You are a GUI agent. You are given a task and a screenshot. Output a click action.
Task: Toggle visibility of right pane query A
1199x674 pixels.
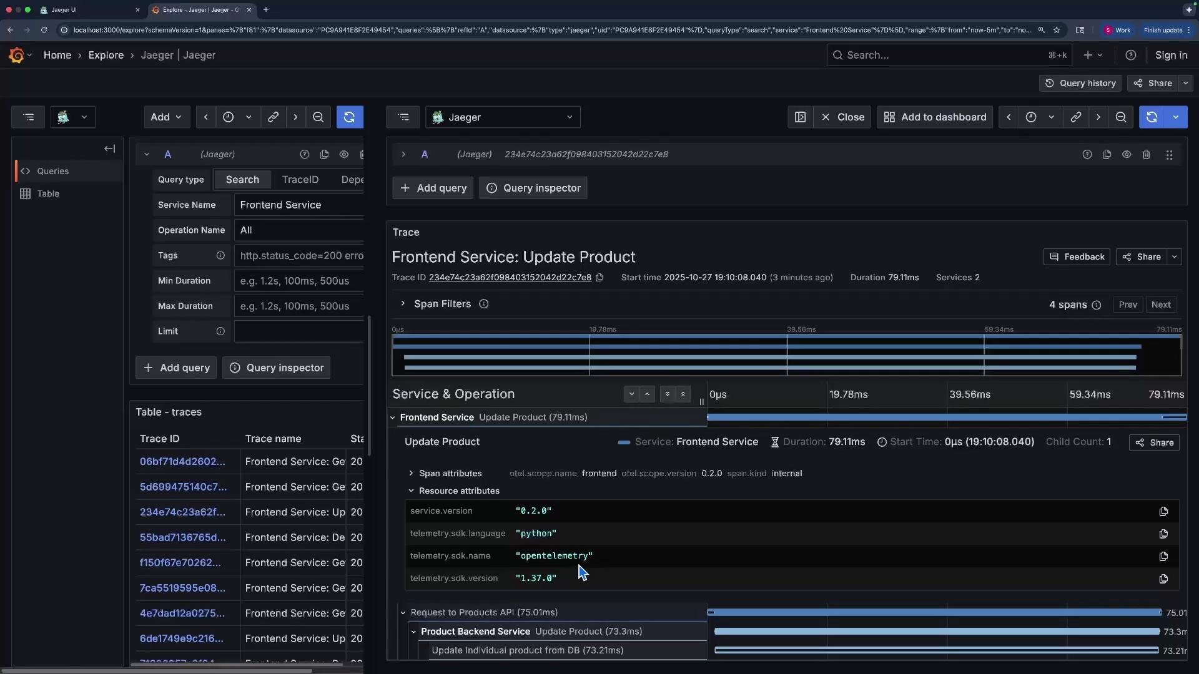click(x=1127, y=154)
